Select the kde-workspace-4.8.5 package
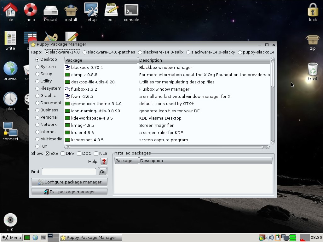 pyautogui.click(x=167, y=118)
